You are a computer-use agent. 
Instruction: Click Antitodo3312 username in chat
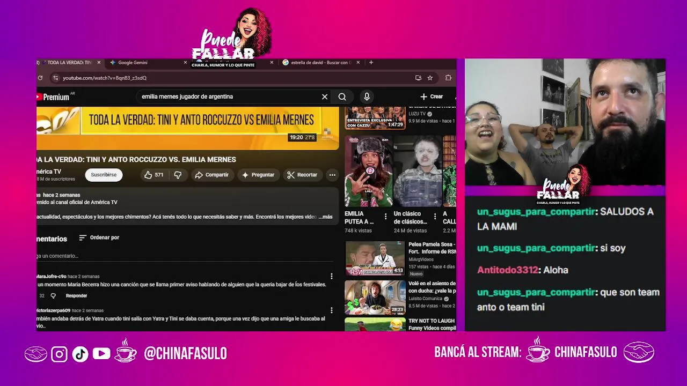pyautogui.click(x=507, y=270)
